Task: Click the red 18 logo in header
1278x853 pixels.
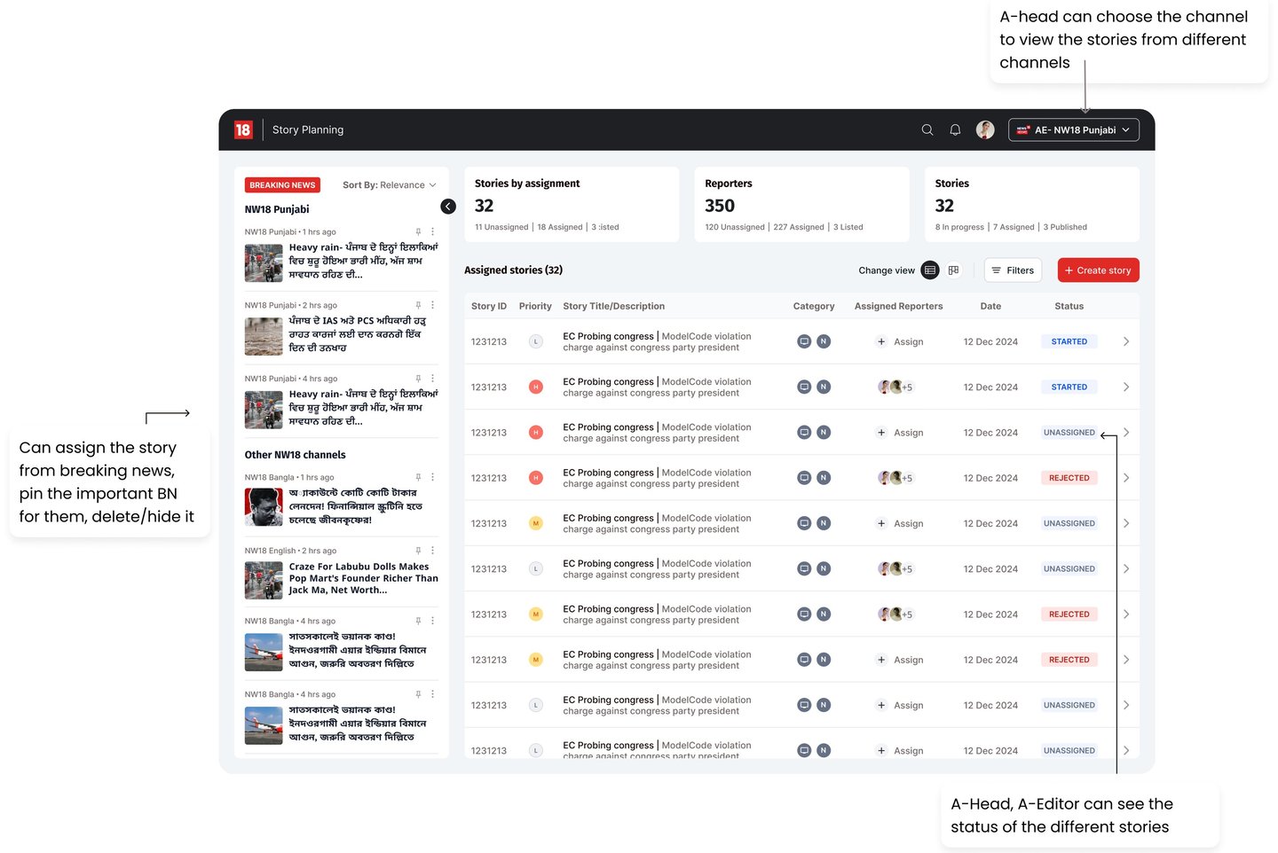Action: click(x=243, y=129)
